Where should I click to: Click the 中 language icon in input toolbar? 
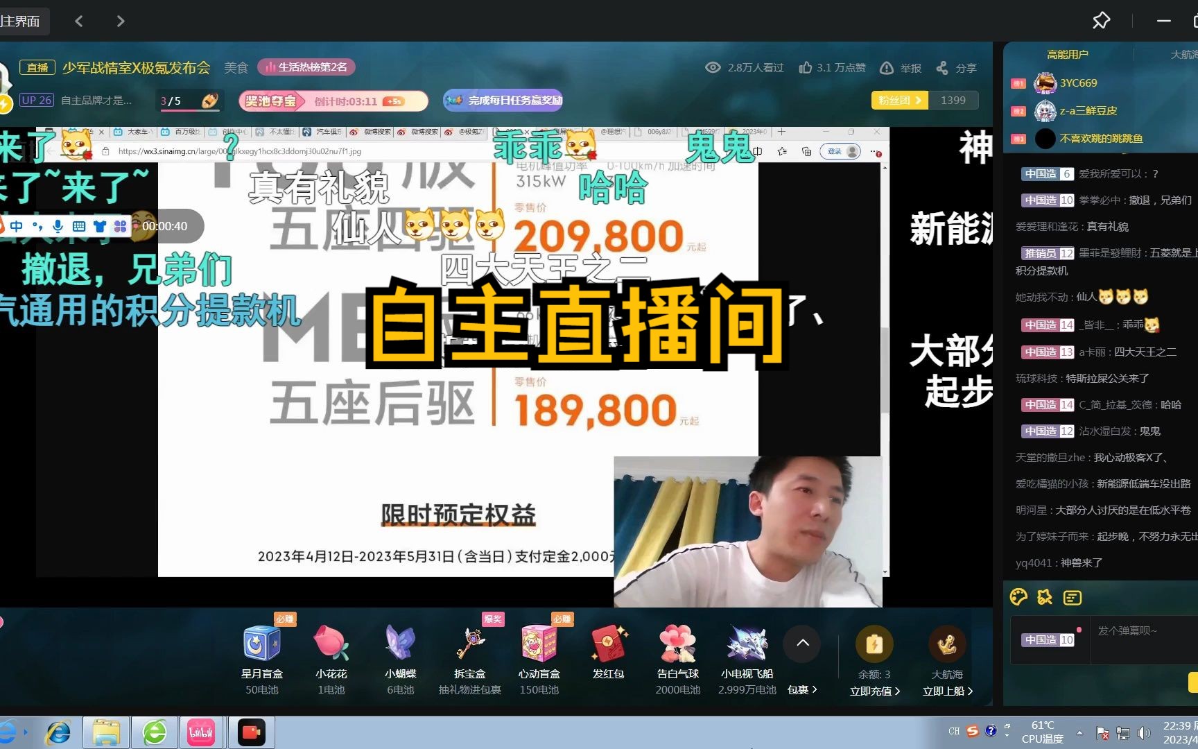click(17, 226)
